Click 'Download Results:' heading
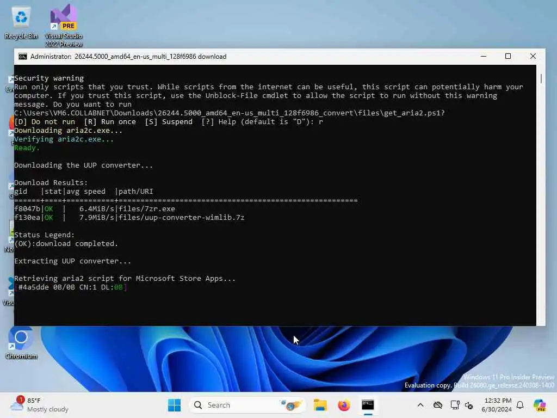 pos(51,183)
